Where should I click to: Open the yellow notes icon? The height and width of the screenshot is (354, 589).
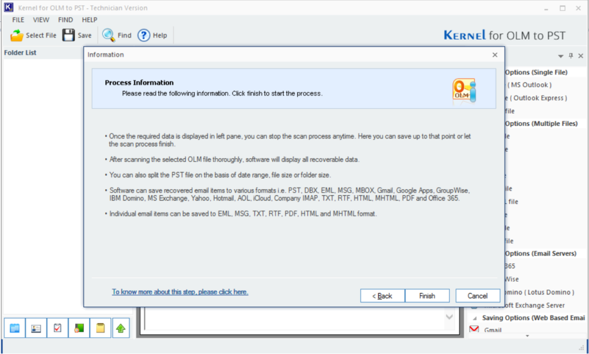[x=100, y=328]
